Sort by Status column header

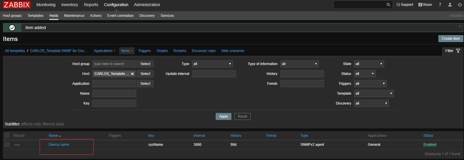[428, 136]
